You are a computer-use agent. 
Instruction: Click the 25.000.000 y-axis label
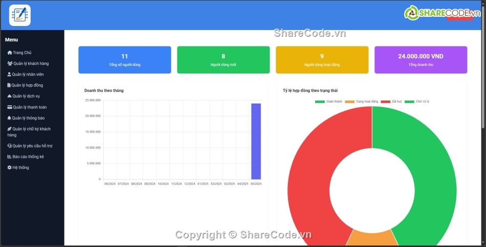(x=93, y=101)
